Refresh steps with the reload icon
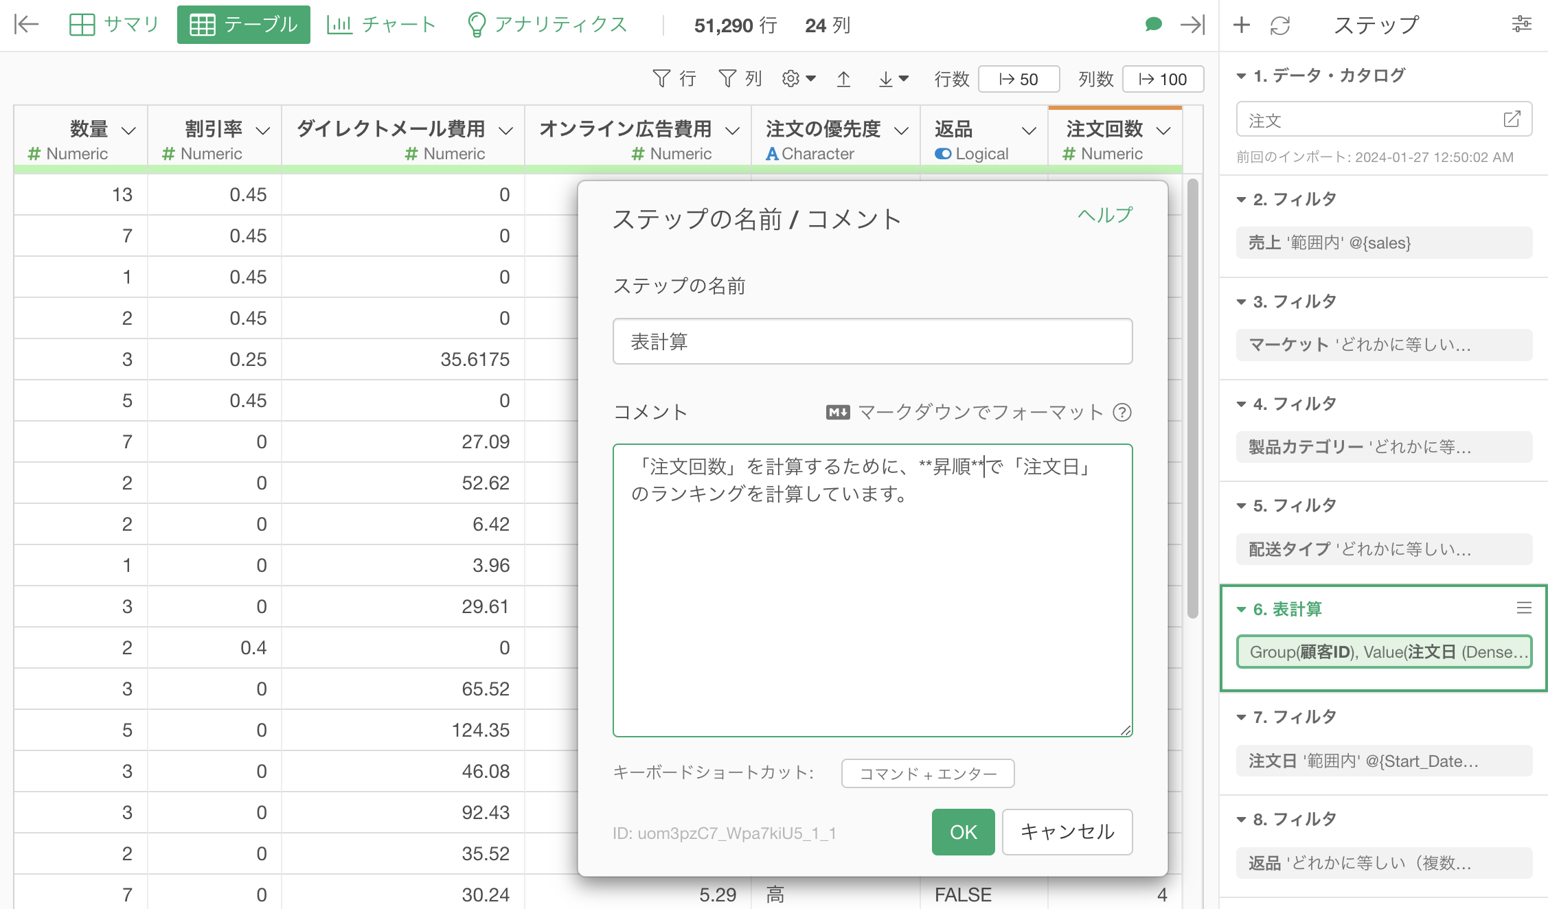This screenshot has width=1548, height=909. click(1280, 25)
